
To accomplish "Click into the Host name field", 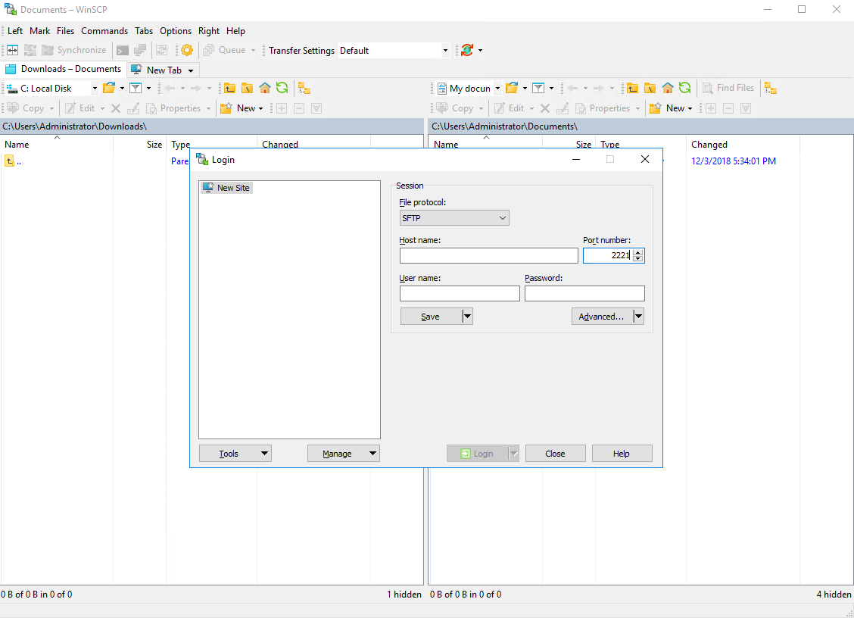I will click(488, 256).
